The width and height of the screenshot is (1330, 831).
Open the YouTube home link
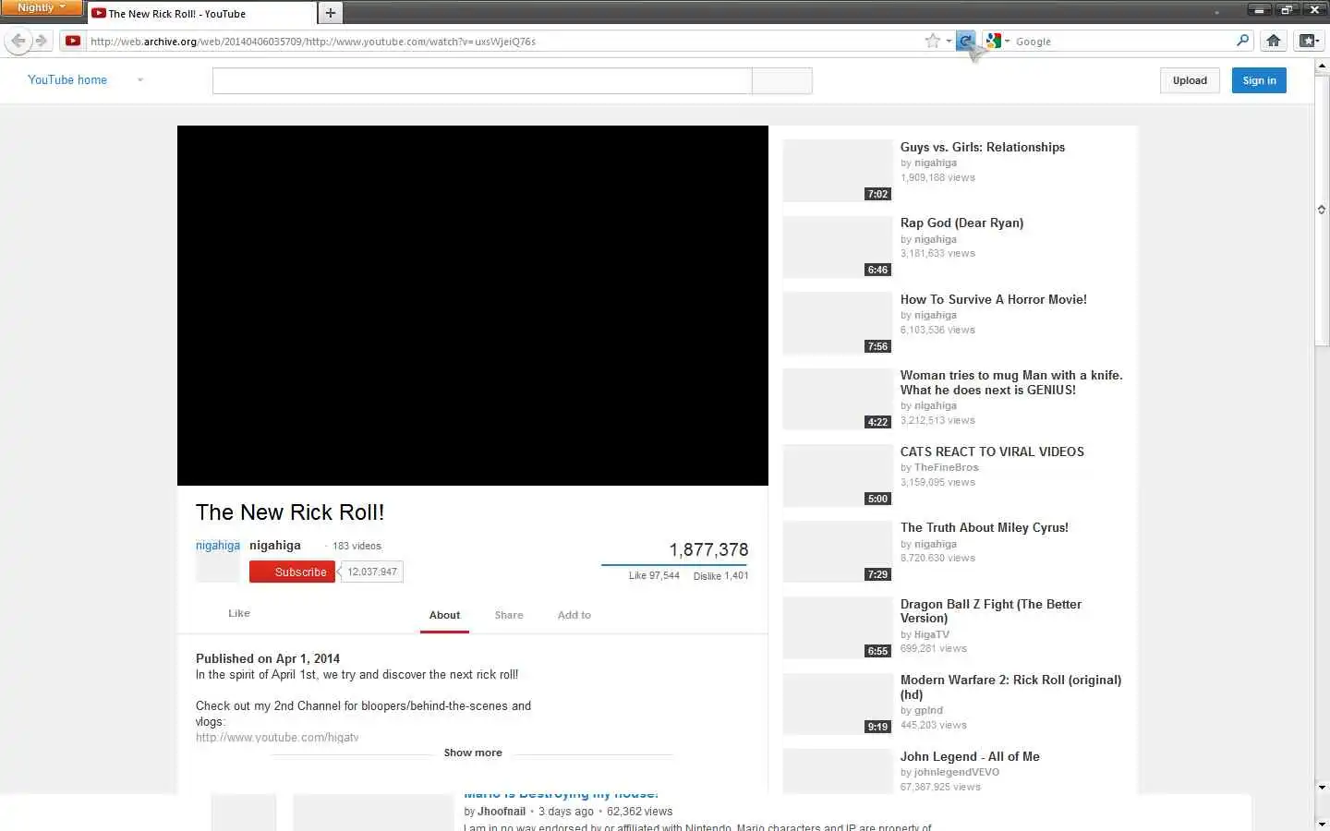[67, 80]
